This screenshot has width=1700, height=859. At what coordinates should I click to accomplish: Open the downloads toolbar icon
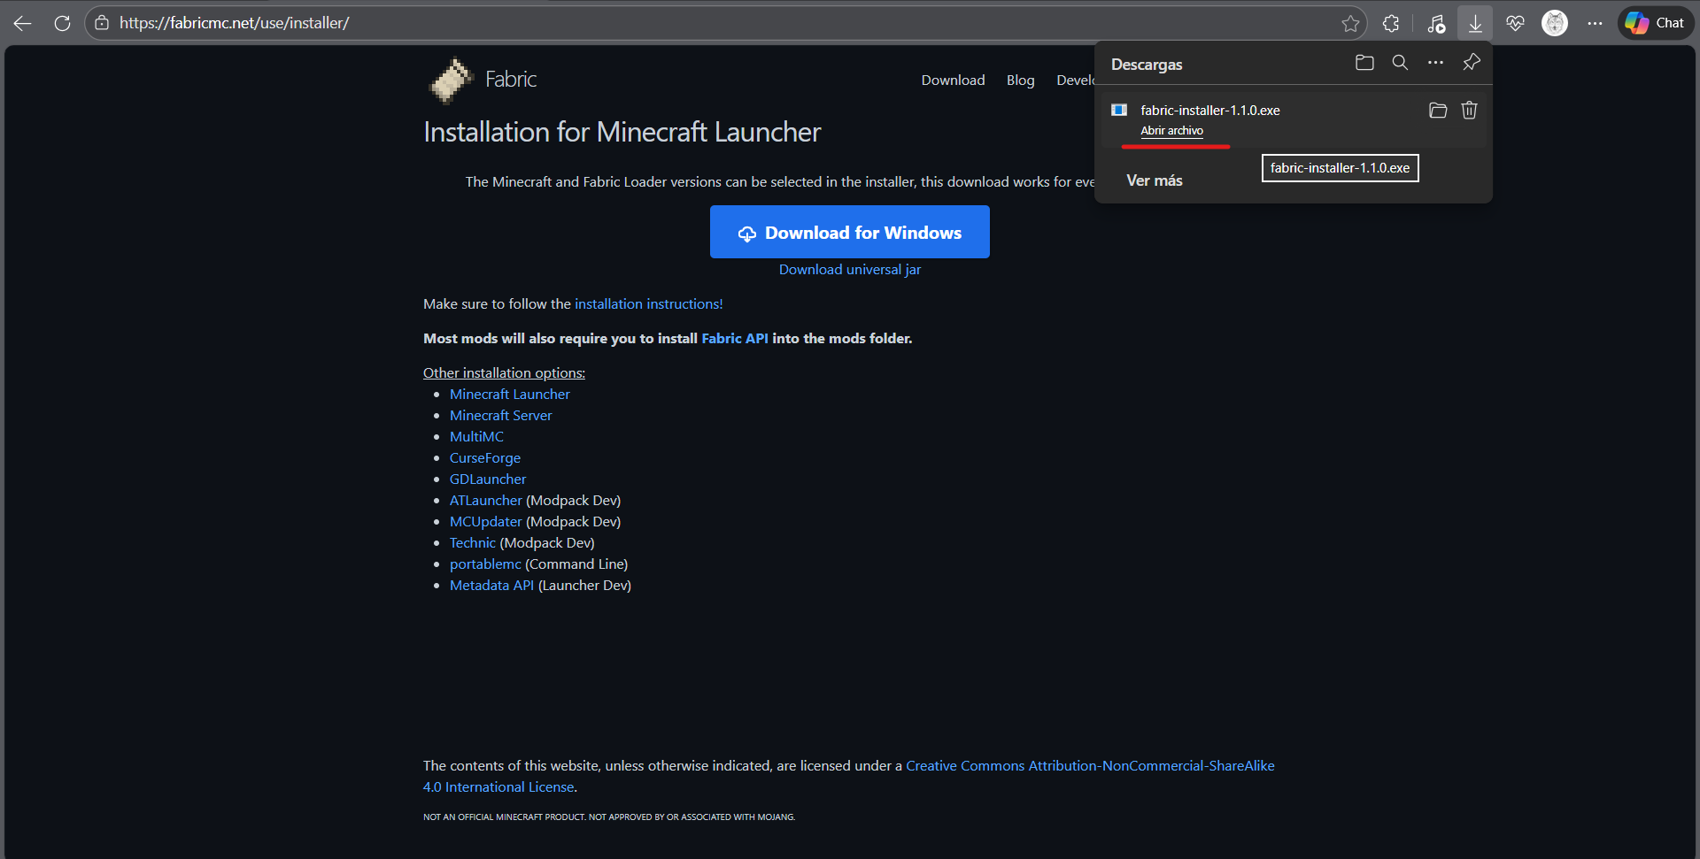point(1475,23)
